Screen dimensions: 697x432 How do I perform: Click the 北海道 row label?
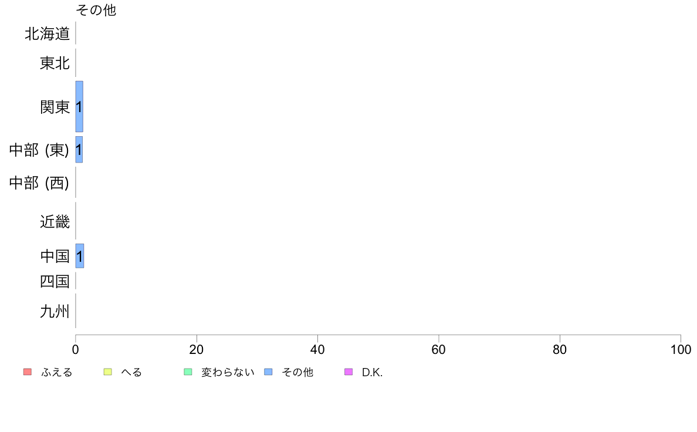[48, 33]
